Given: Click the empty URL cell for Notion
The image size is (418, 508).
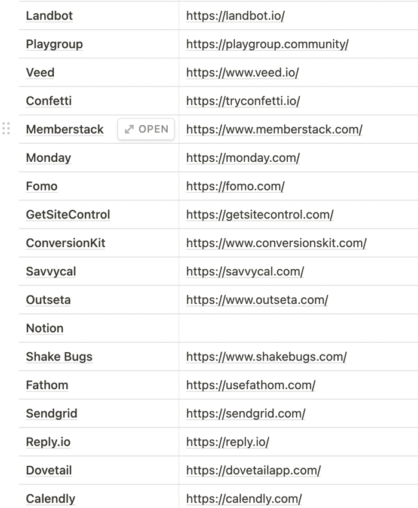Looking at the screenshot, I should tap(298, 328).
